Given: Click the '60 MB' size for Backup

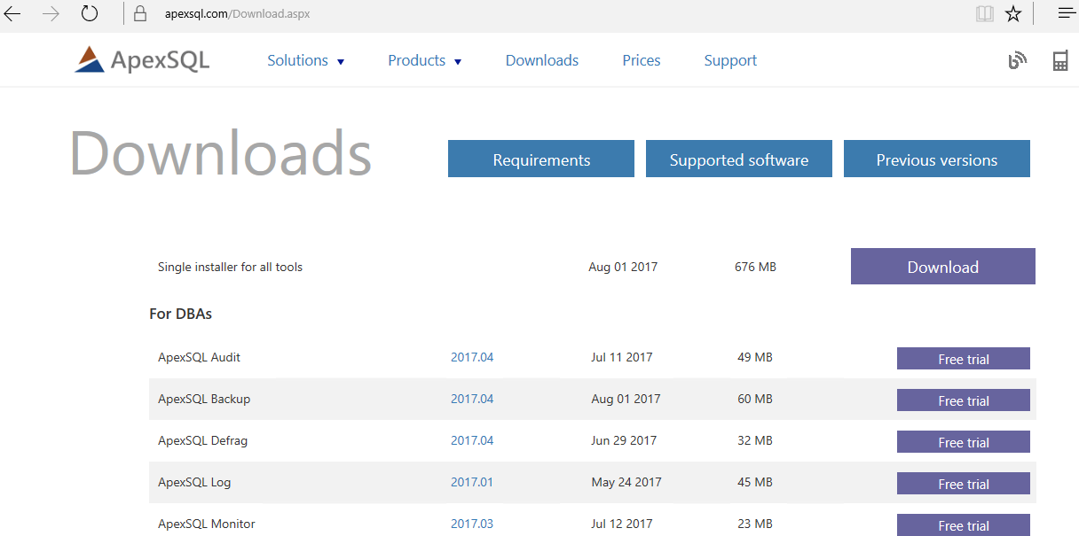Looking at the screenshot, I should tap(755, 399).
